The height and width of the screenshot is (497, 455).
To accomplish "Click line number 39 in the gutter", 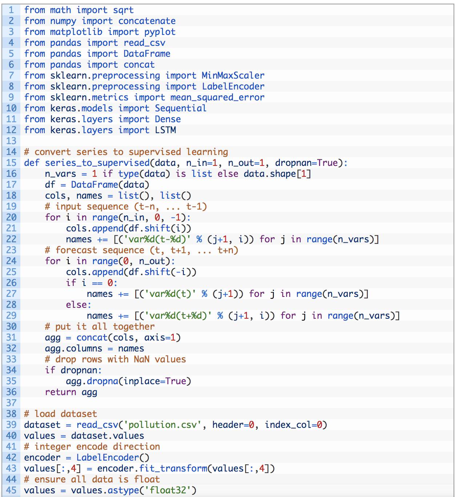I will pos(11,425).
